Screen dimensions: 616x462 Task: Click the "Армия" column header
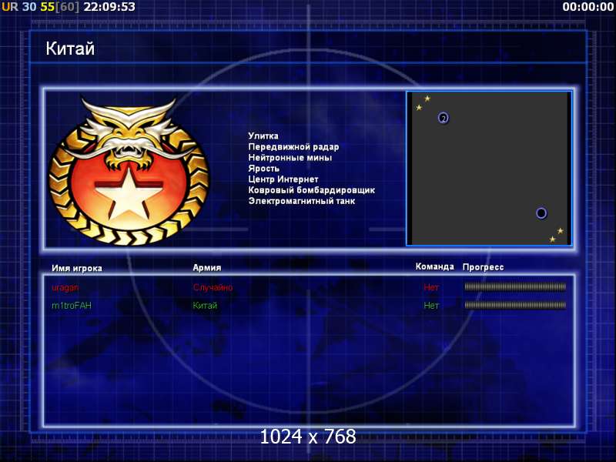(207, 267)
